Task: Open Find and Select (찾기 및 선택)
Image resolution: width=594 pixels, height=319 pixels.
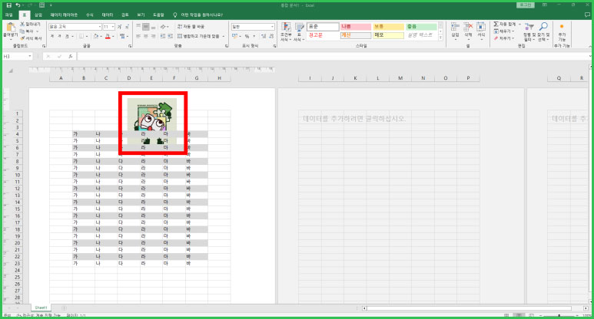Action: coord(543,31)
